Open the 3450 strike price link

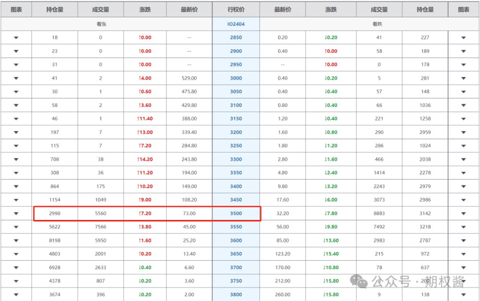point(236,200)
